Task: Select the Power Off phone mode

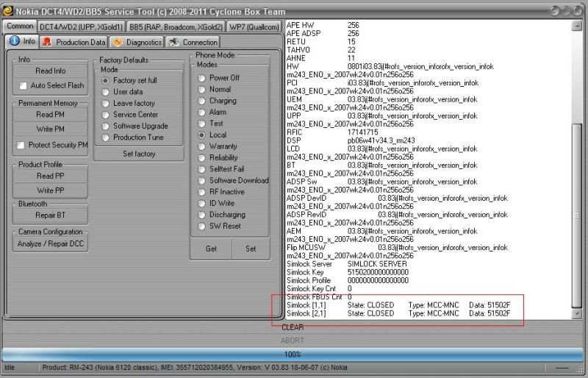Action: point(201,78)
